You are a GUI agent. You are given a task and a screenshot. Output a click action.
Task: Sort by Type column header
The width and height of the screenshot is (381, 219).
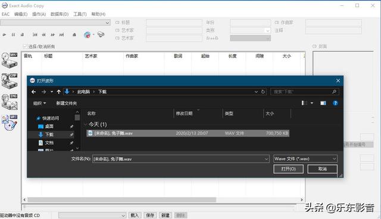229,114
